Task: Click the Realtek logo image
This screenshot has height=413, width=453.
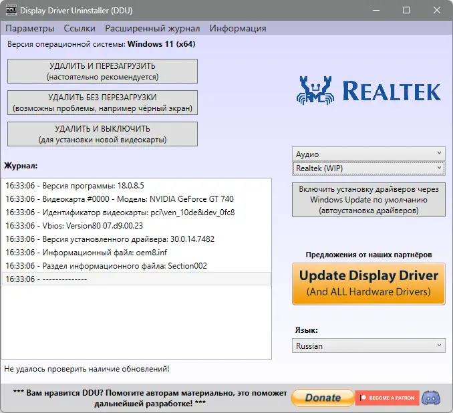Action: (369, 91)
